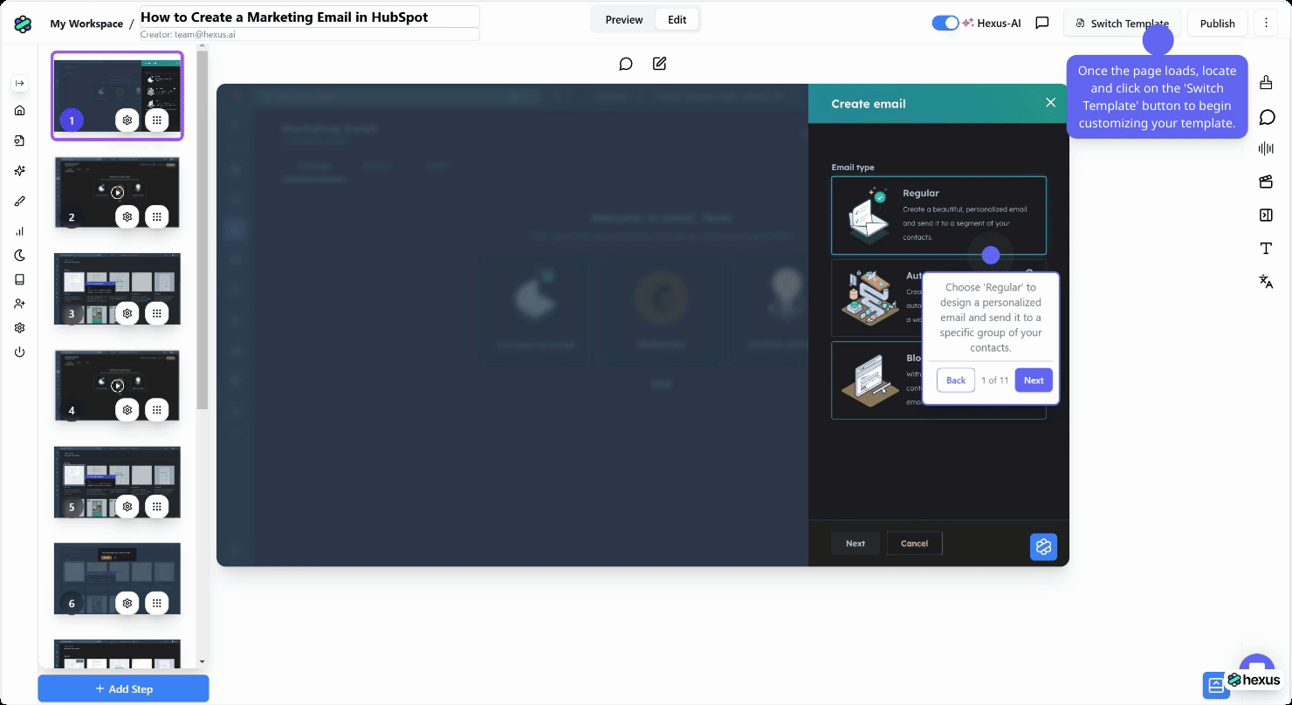Click Next at the bottom of Create email
The image size is (1292, 705).
coord(856,544)
